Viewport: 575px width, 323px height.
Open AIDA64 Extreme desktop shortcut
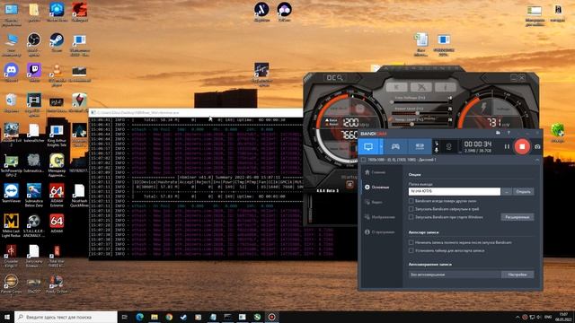coord(57,196)
